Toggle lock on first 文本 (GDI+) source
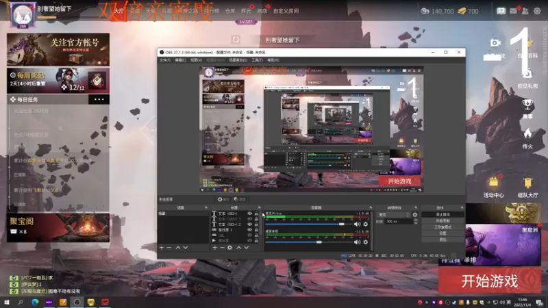The image size is (548, 308). pyautogui.click(x=256, y=214)
